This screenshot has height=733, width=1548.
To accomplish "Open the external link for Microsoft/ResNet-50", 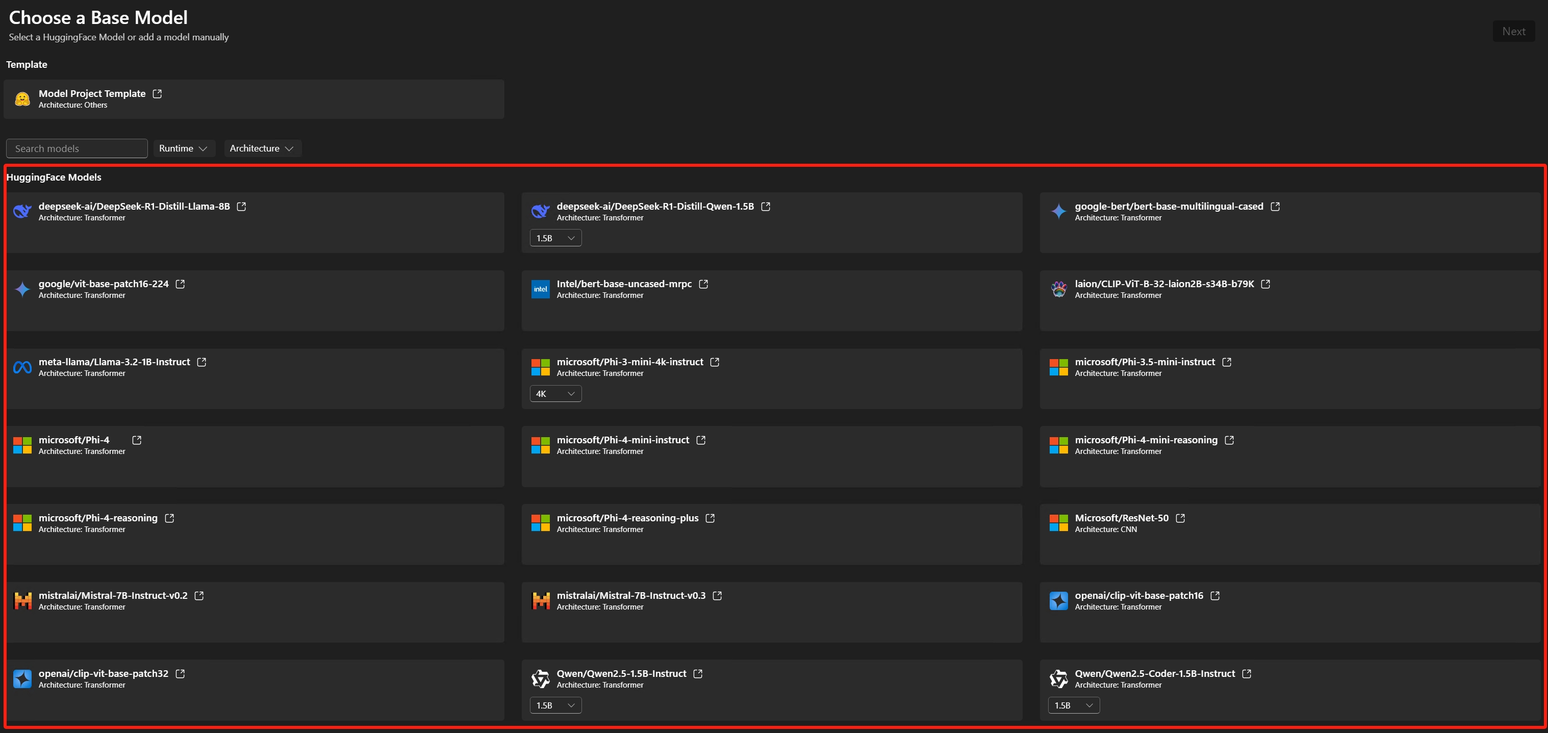I will point(1180,517).
